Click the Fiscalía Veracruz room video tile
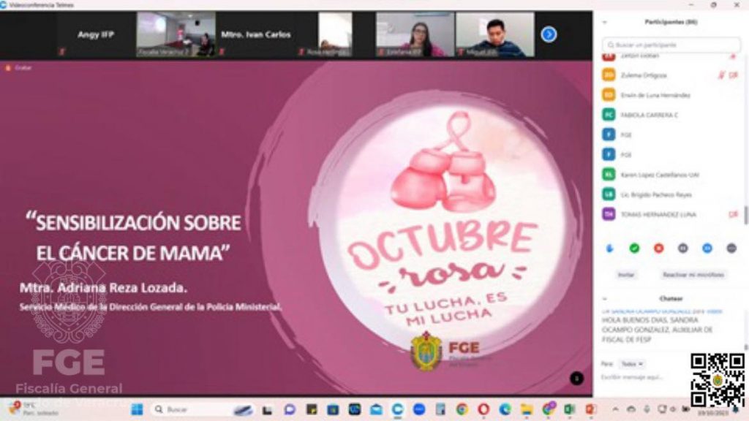The width and height of the screenshot is (749, 421). tap(176, 34)
